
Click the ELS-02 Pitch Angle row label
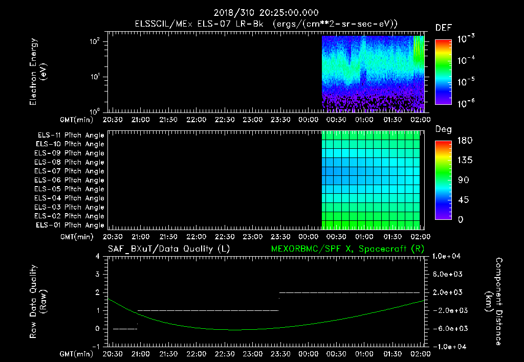click(69, 216)
